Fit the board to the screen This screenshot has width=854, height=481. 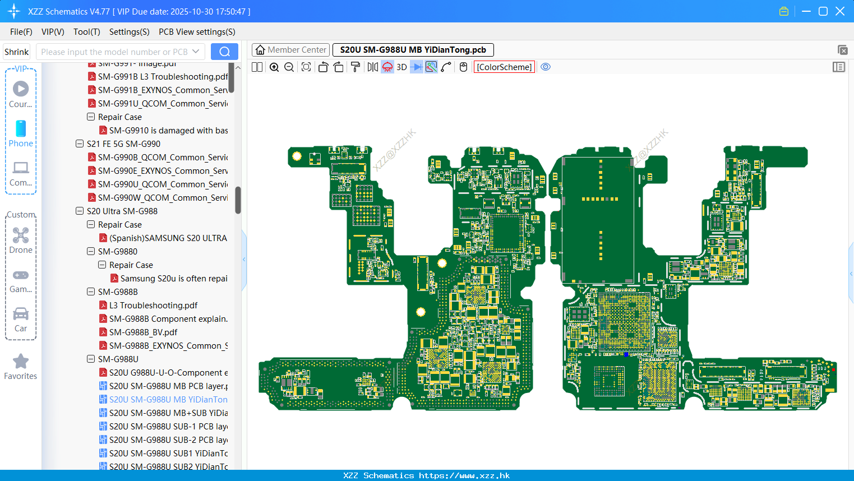tap(306, 67)
